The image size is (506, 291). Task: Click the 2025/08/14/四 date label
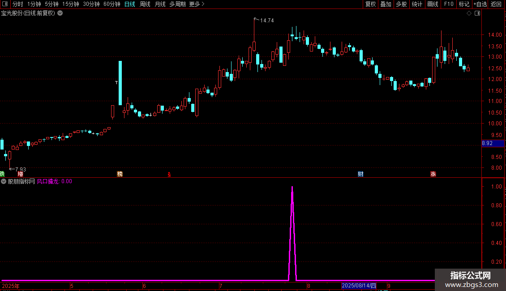coord(359,286)
